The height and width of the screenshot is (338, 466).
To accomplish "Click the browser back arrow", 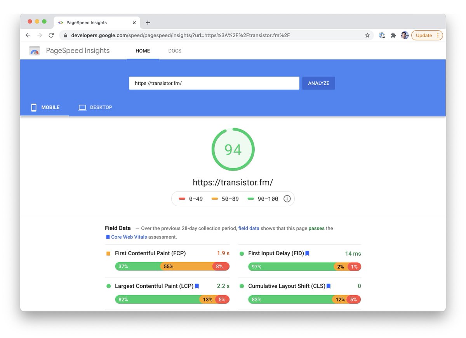I will 28,35.
